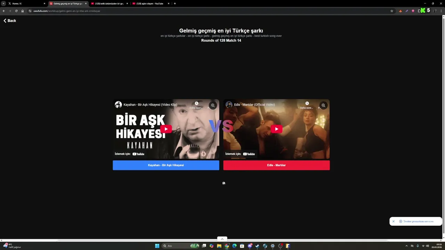
Task: Vote for Edis - Martılar
Action: [x=276, y=165]
